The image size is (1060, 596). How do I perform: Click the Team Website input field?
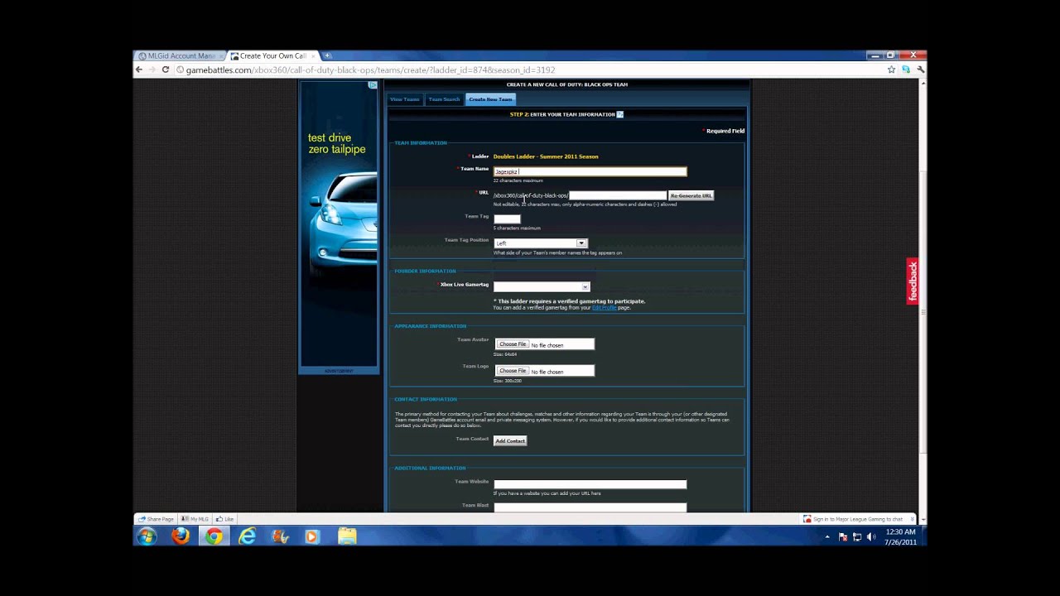[590, 484]
